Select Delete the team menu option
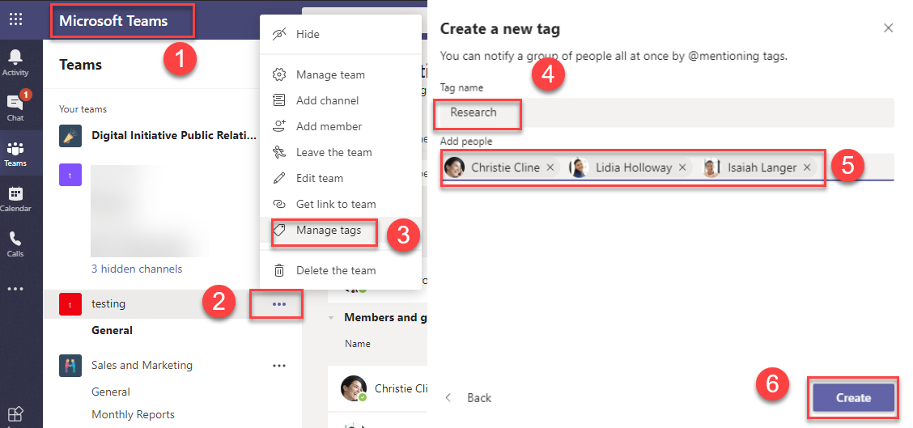This screenshot has width=913, height=428. [335, 270]
